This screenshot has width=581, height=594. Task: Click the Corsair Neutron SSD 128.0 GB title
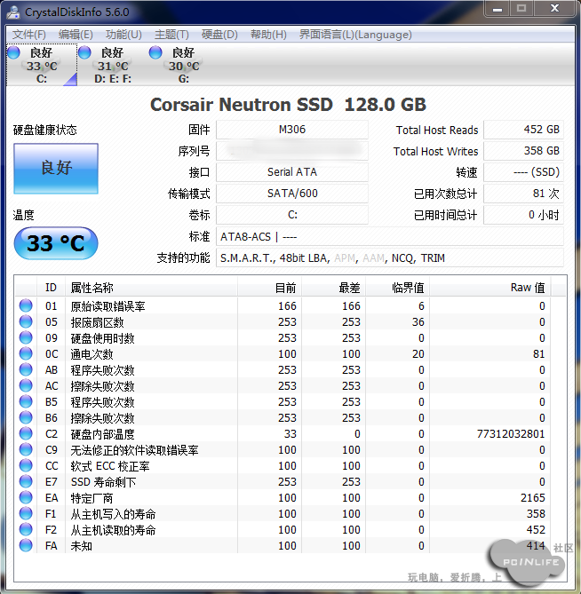coord(288,105)
